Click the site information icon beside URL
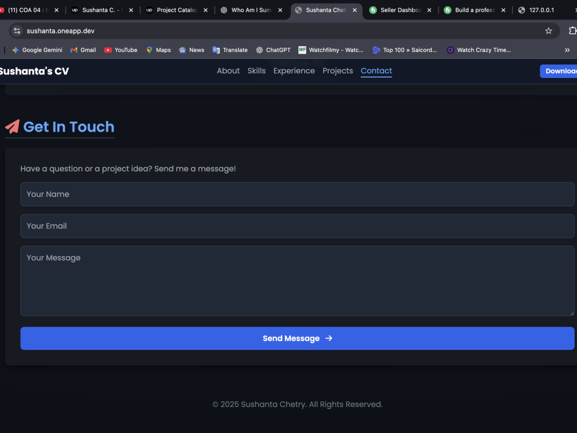This screenshot has height=433, width=577. coord(17,31)
